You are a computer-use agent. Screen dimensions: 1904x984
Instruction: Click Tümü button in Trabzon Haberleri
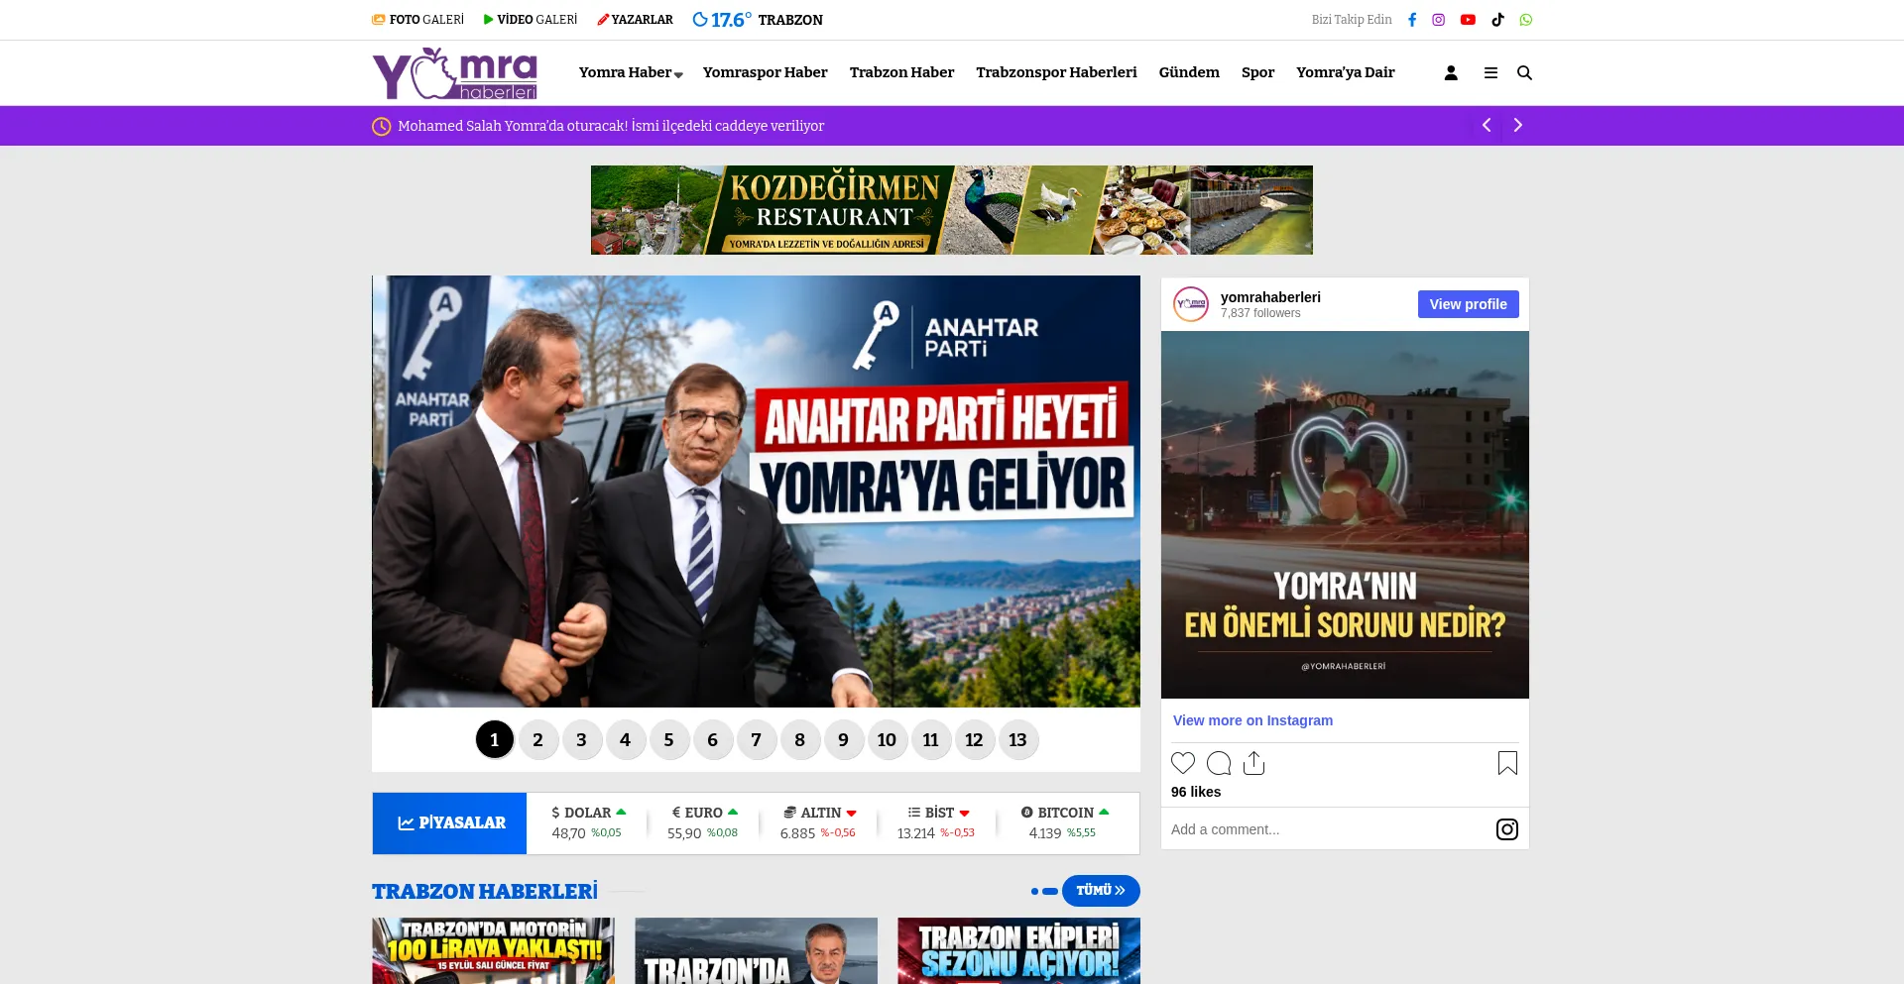[1101, 891]
